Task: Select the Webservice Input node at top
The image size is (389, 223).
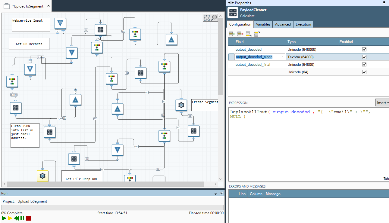Action: 60,23
